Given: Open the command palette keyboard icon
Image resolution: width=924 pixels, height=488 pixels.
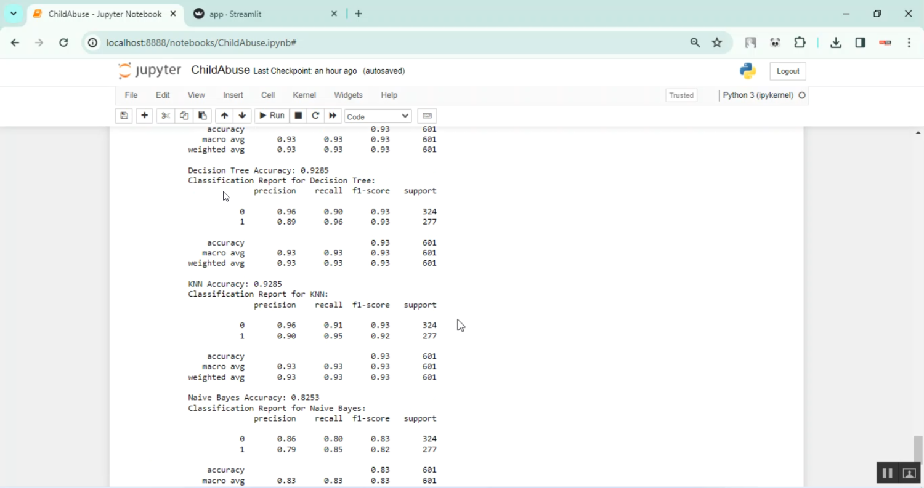Looking at the screenshot, I should 427,116.
